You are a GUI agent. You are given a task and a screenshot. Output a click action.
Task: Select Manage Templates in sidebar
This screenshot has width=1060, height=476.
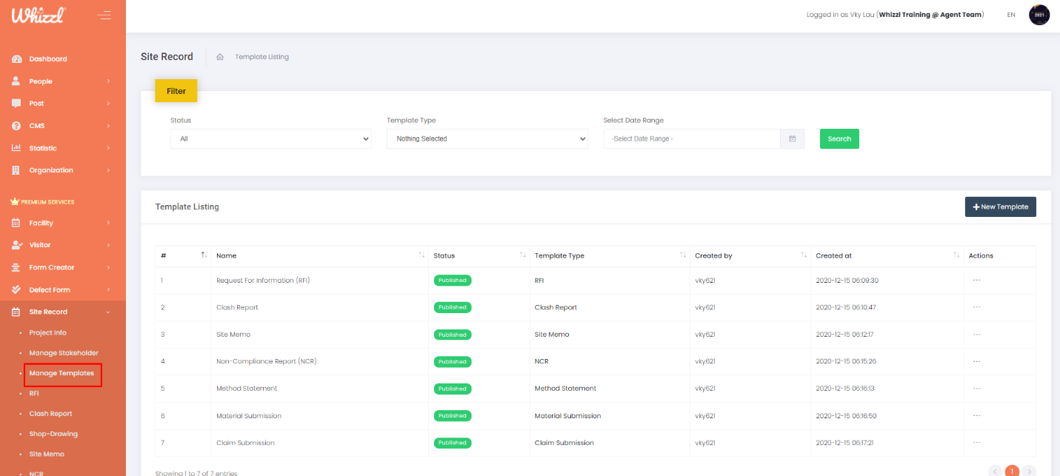click(x=61, y=374)
